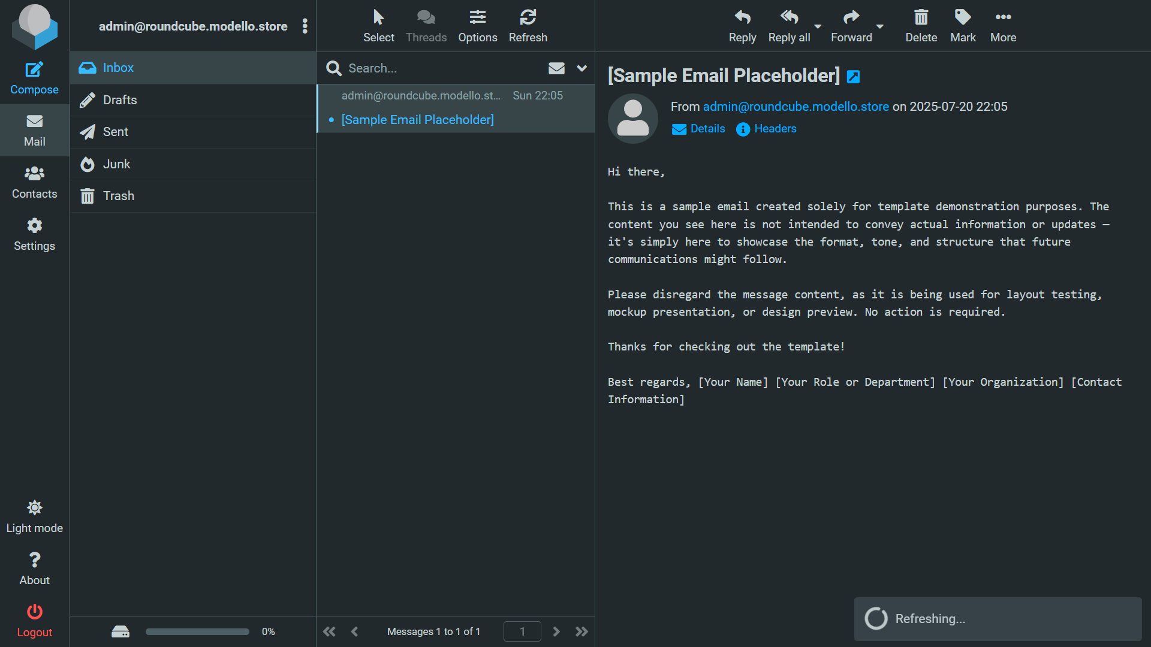
Task: Open message in new window icon
Action: [853, 77]
